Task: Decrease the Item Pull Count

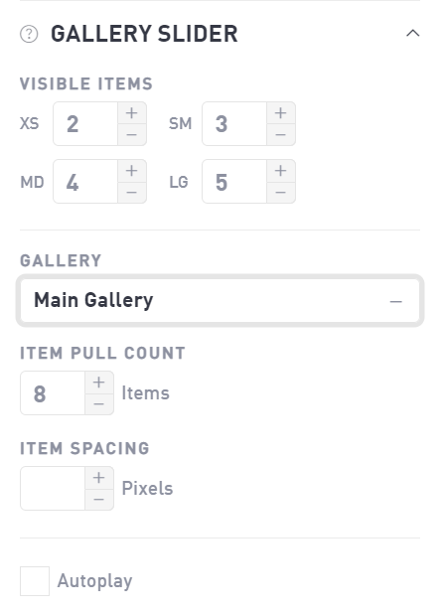Action: 99,403
